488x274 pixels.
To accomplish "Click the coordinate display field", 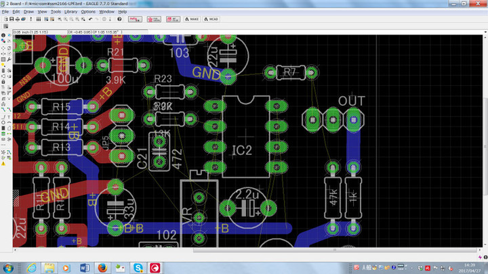I will point(68,30).
